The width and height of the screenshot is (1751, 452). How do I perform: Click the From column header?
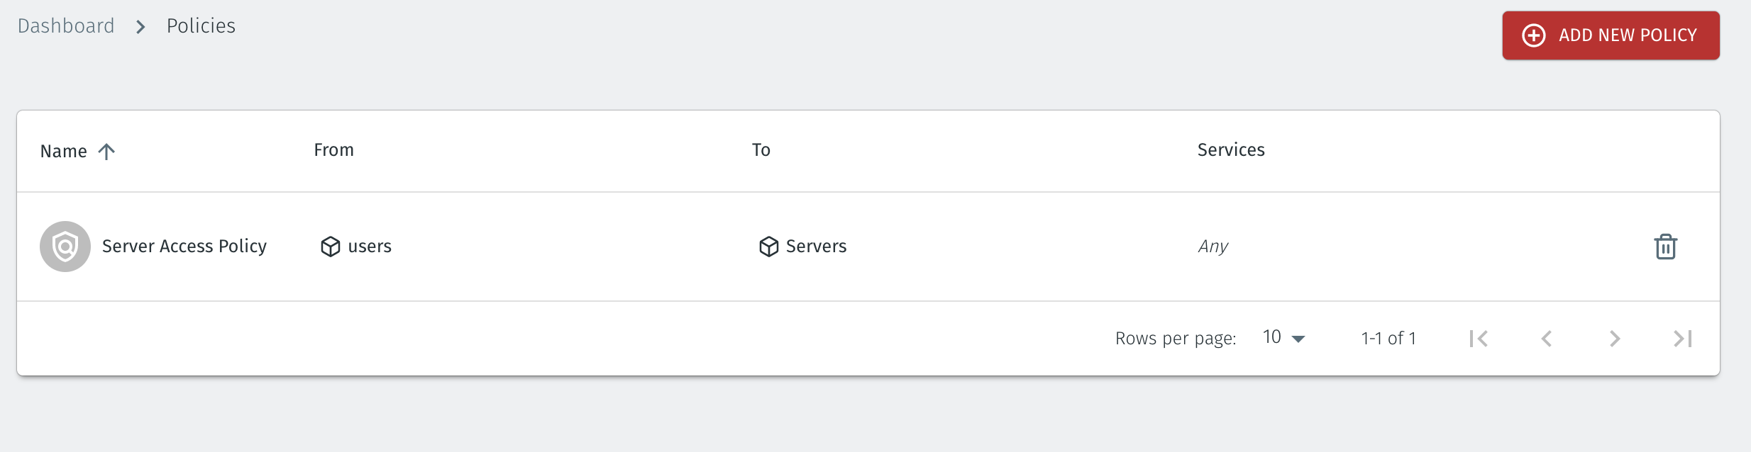click(333, 150)
